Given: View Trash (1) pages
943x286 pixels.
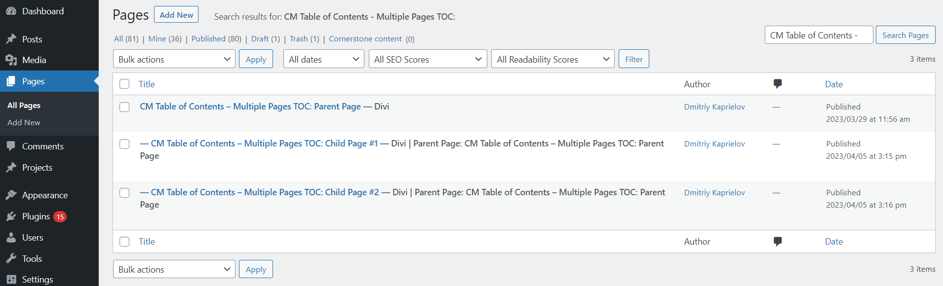Looking at the screenshot, I should click(304, 39).
